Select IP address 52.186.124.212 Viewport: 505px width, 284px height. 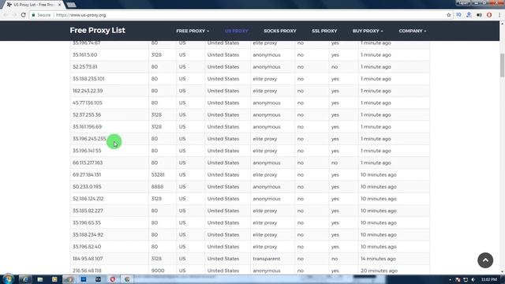coord(88,199)
